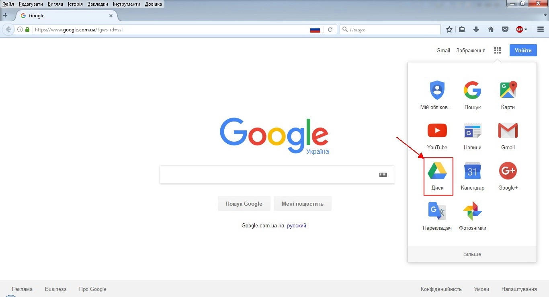Bookmark this page with the star icon
The height and width of the screenshot is (297, 549).
449,29
